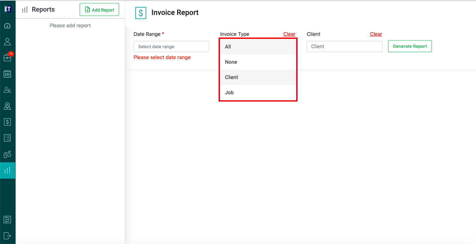Choose Client in Invoice Type list
Viewport: 476px width, 244px height.
coord(258,77)
